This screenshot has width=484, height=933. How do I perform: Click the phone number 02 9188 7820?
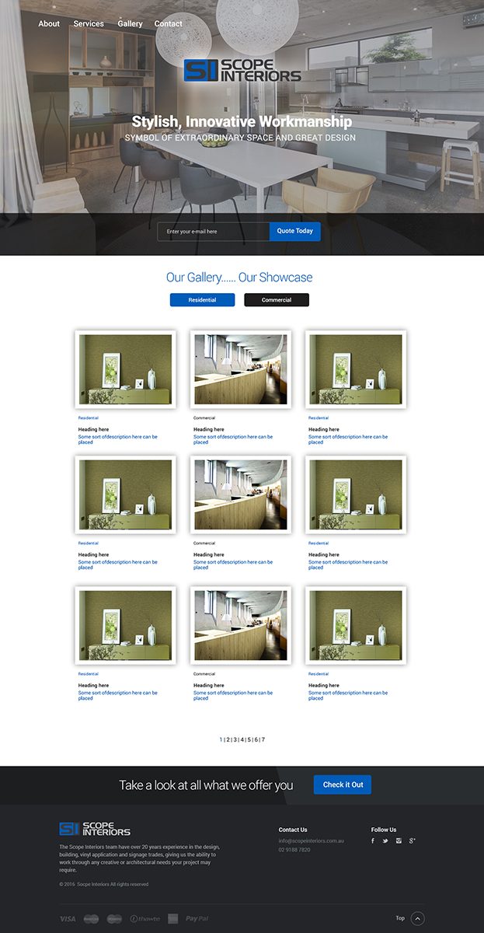(x=294, y=850)
